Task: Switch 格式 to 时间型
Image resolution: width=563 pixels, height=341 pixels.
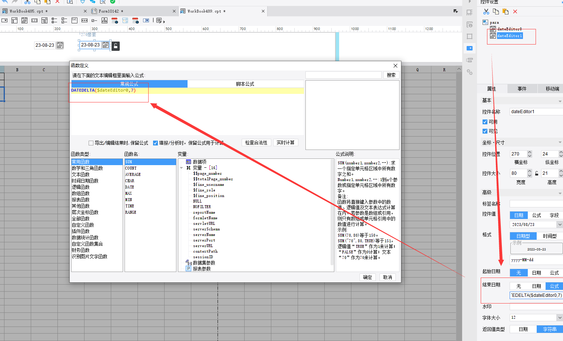Action: click(550, 236)
